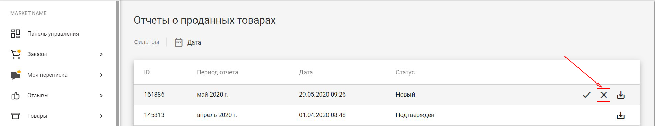Viewport: 655px width, 126px height.
Task: Download report 161886
Action: pos(621,95)
